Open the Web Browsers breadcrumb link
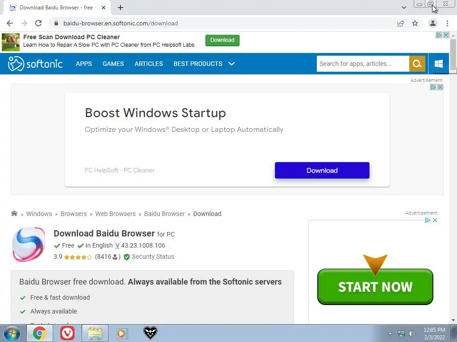This screenshot has width=457, height=342. tap(116, 214)
